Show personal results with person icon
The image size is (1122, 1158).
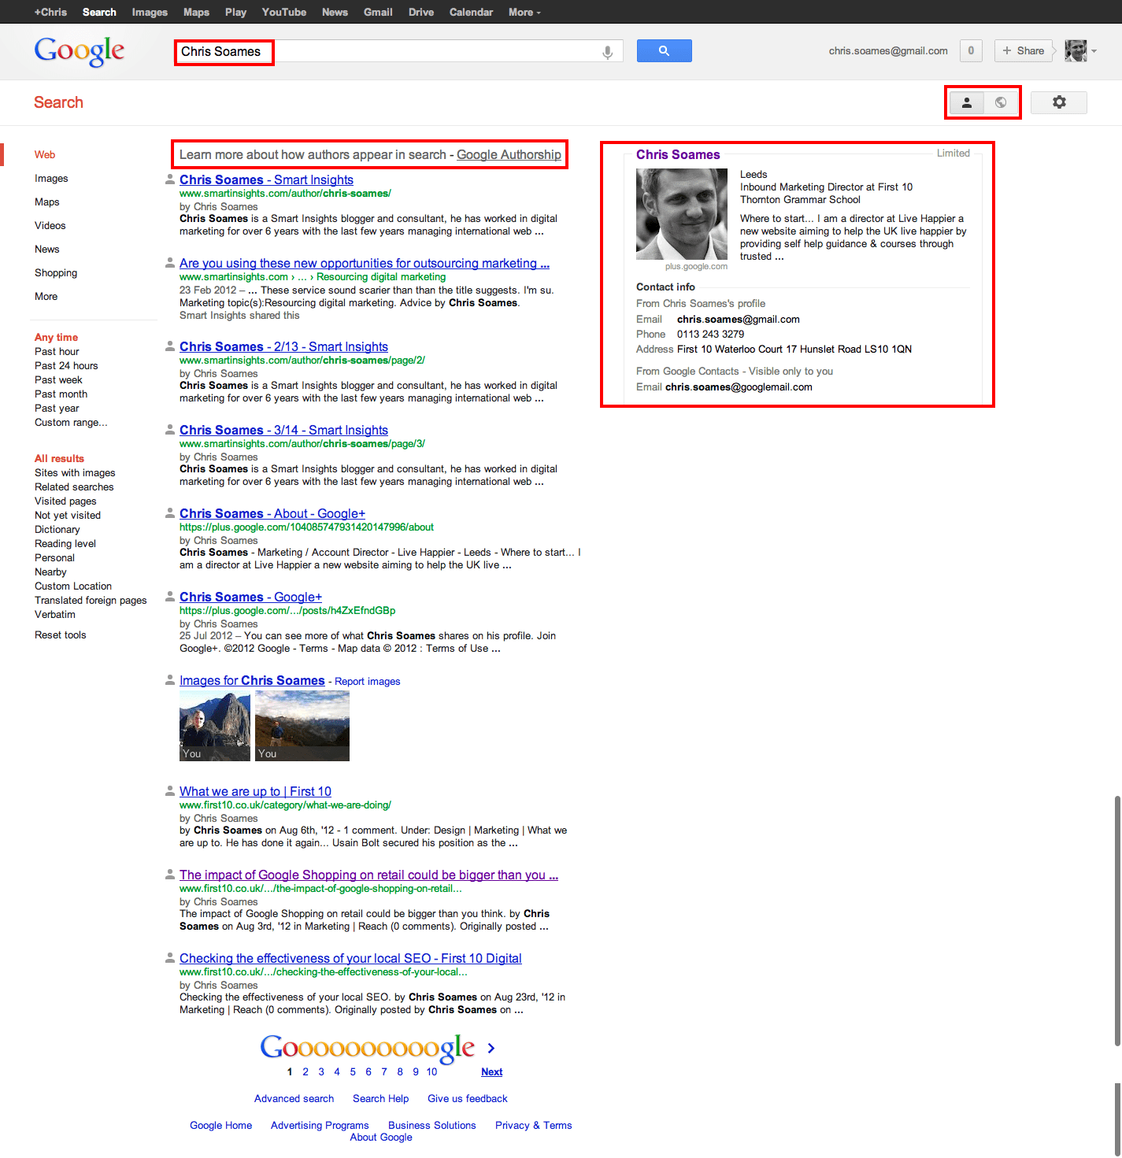click(966, 102)
